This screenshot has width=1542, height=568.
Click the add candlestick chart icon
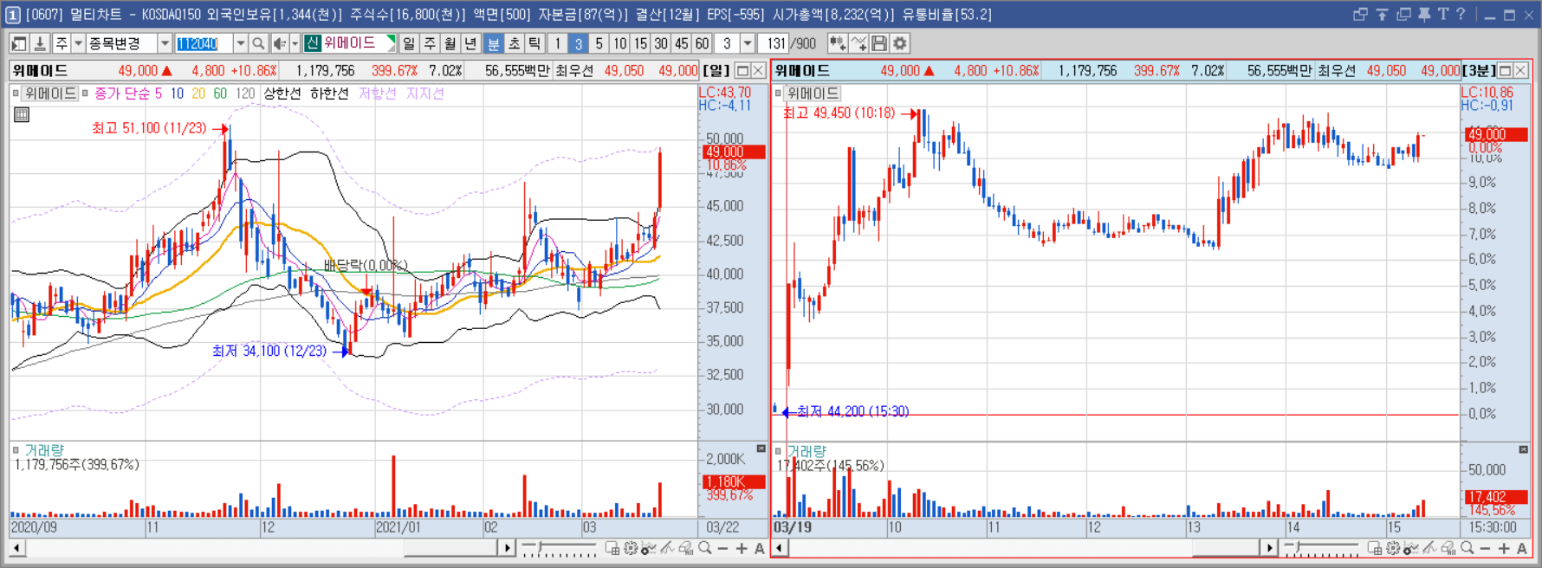[x=837, y=43]
